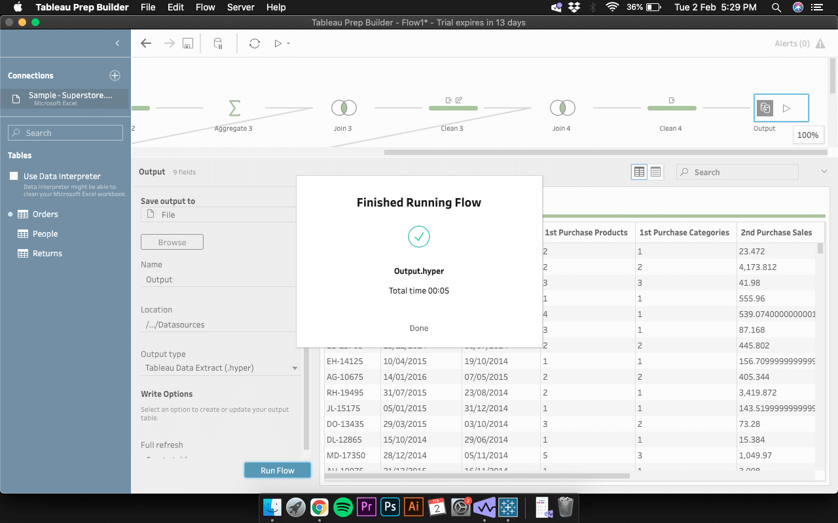Click the data grid horizontal scrollbar
This screenshot has height=523, width=838.
click(477, 476)
